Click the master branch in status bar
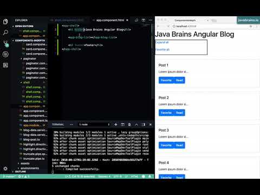Screen dimensions: 260x195 click(9, 177)
